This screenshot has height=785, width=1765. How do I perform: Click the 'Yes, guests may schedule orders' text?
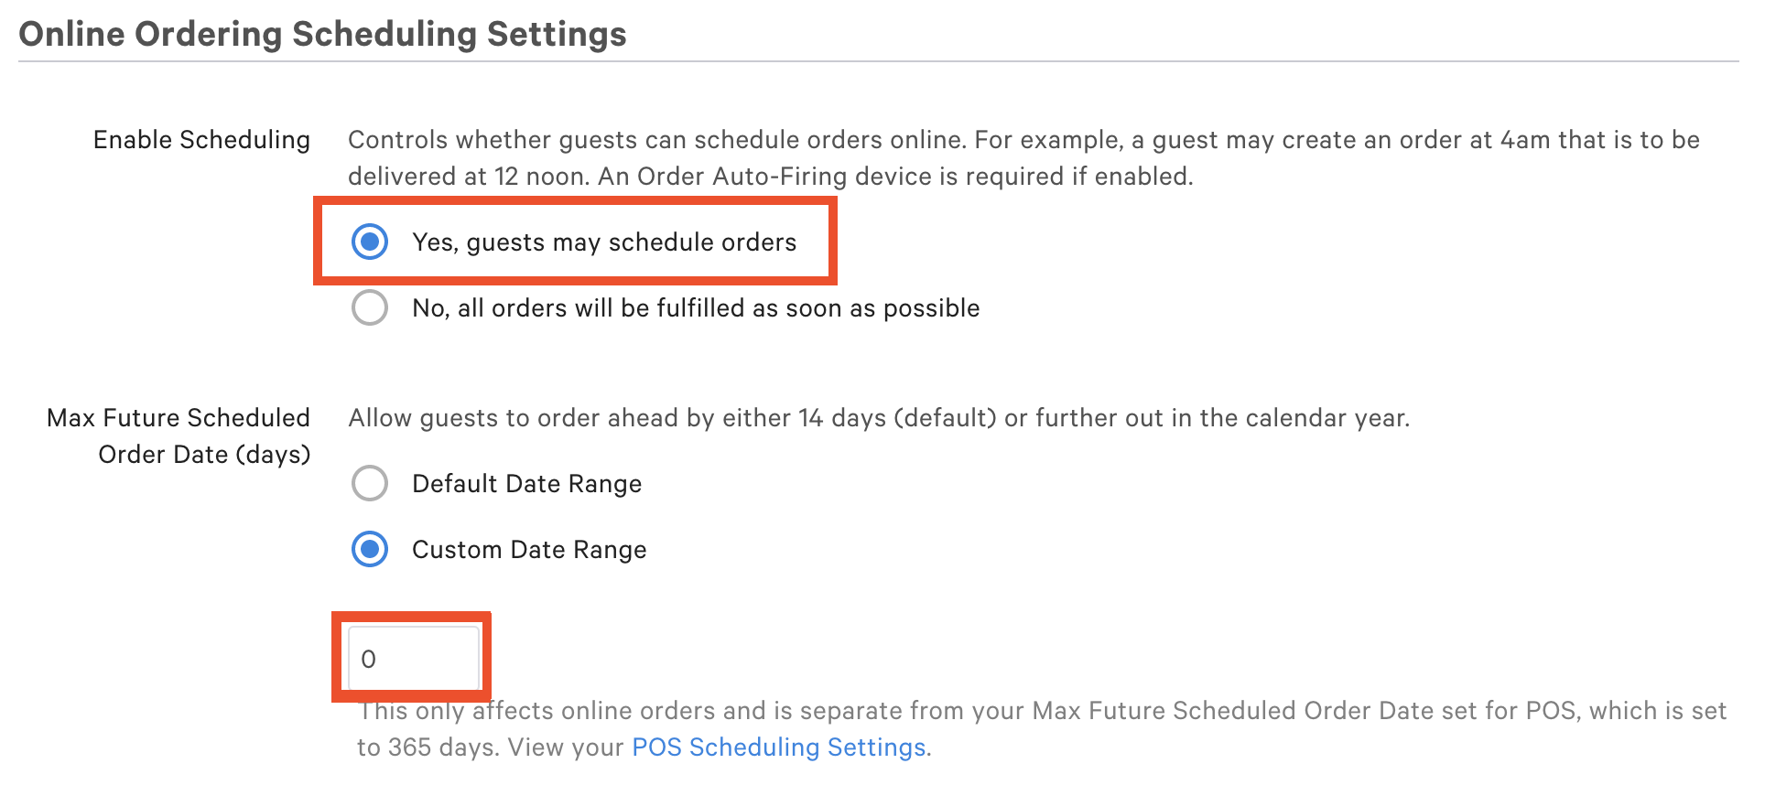point(604,242)
